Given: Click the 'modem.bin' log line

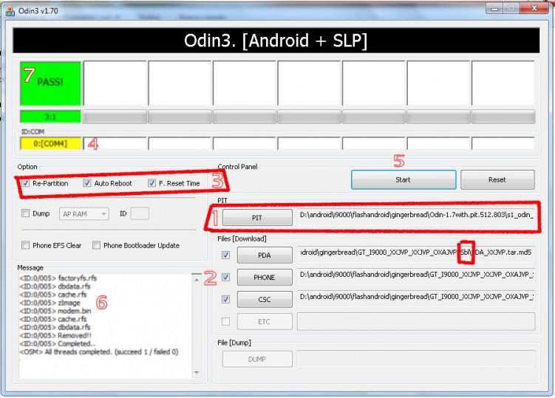Looking at the screenshot, I should [x=55, y=311].
